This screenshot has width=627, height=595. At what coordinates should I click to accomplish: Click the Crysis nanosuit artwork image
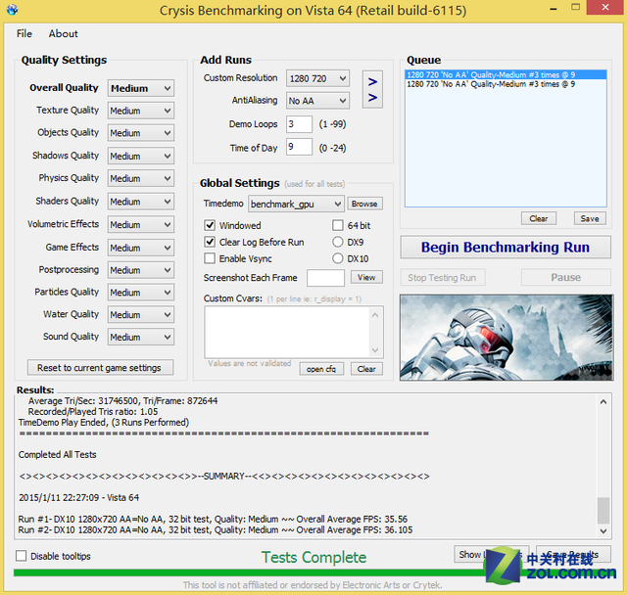pos(506,336)
